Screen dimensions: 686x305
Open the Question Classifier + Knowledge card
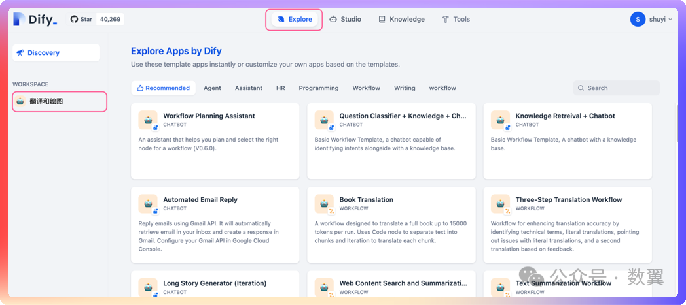391,141
